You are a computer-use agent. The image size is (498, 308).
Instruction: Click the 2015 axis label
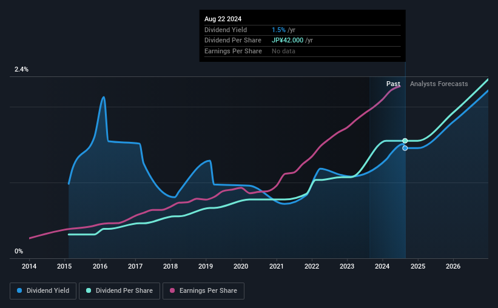click(64, 266)
